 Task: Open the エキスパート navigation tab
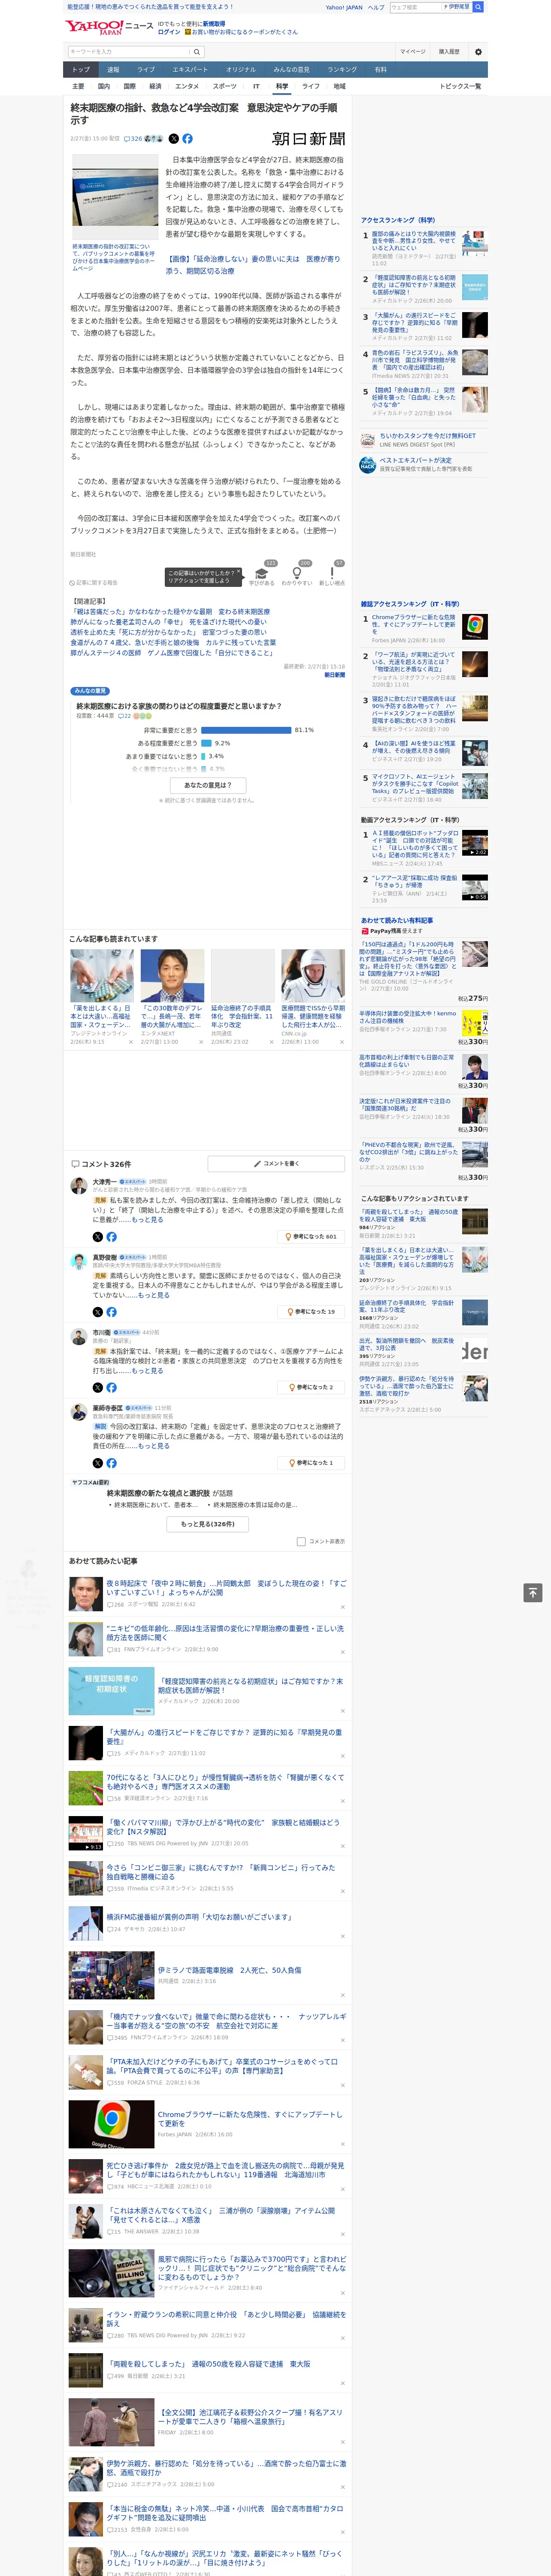pos(190,70)
